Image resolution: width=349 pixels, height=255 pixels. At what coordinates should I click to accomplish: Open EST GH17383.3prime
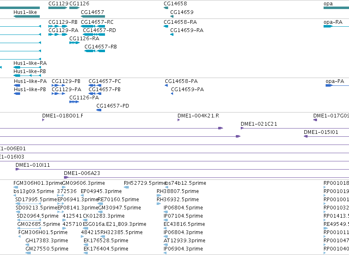47,241
